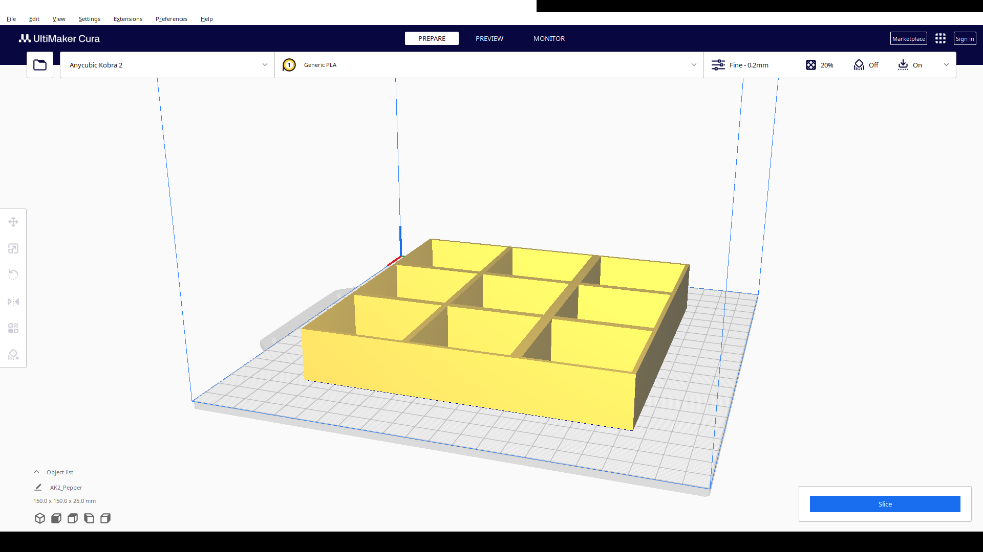
Task: Select the Move tool in left toolbar
Action: click(13, 222)
